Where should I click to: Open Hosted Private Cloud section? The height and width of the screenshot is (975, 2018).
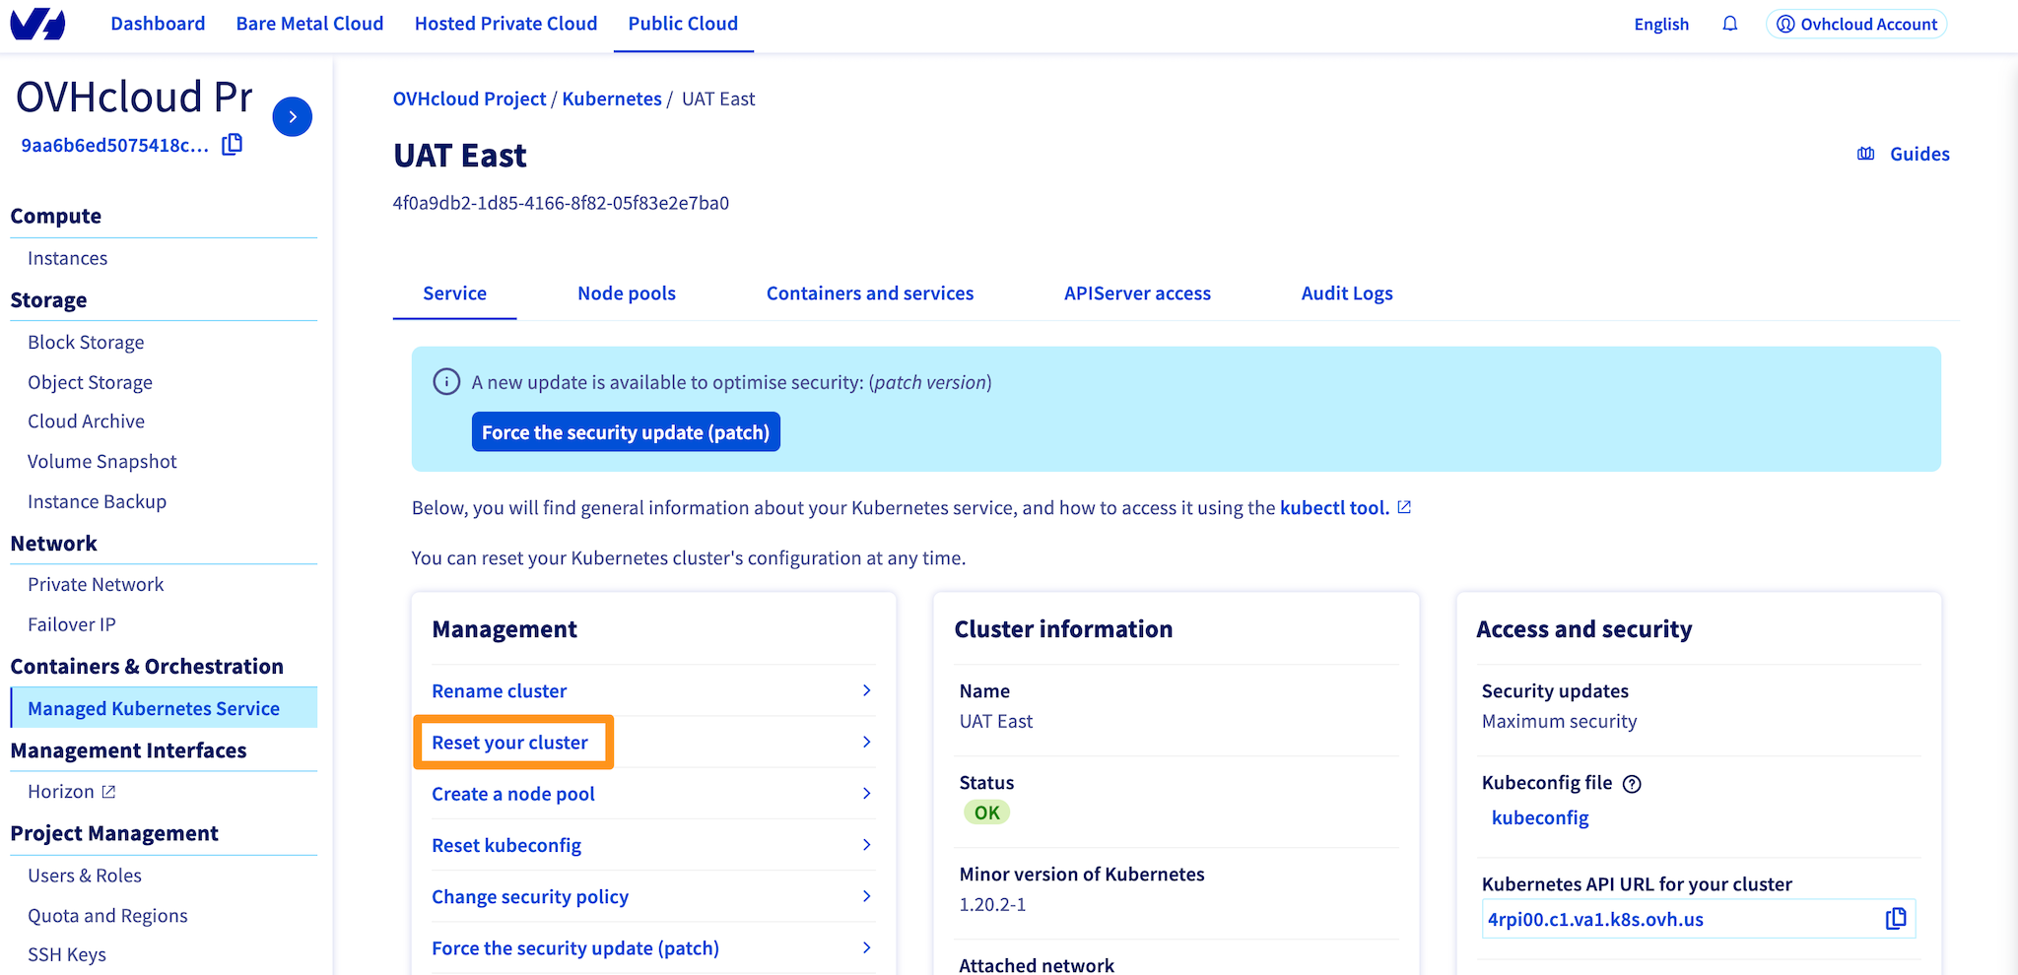click(x=505, y=24)
